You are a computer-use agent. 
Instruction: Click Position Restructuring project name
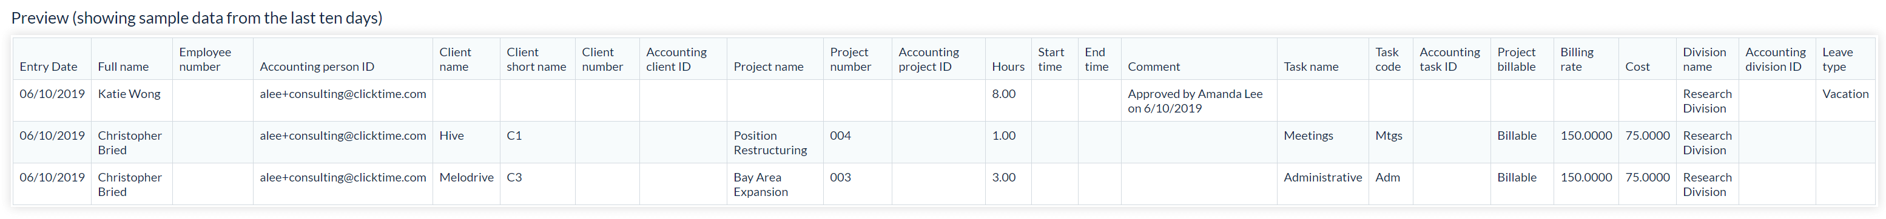coord(770,142)
